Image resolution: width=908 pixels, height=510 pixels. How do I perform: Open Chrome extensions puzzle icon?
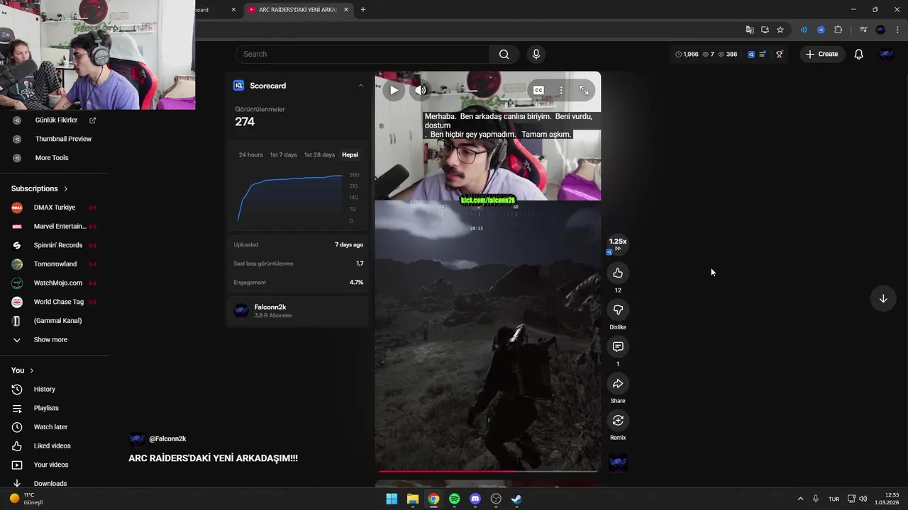click(x=838, y=30)
